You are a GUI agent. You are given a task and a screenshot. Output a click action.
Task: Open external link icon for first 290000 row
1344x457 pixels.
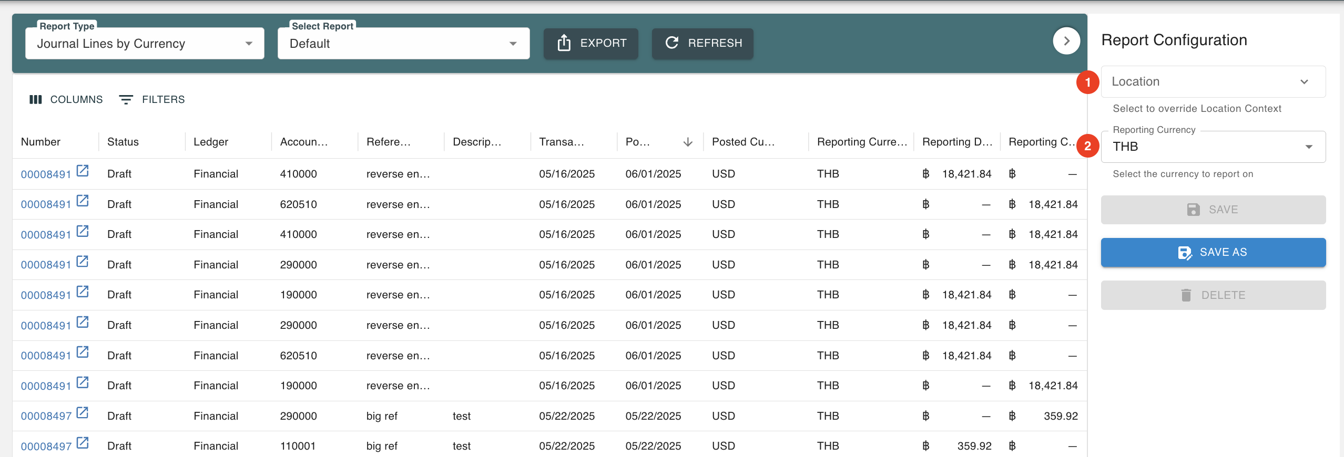tap(83, 261)
